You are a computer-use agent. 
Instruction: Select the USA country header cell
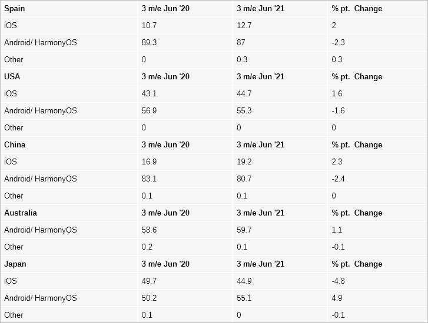pyautogui.click(x=12, y=77)
